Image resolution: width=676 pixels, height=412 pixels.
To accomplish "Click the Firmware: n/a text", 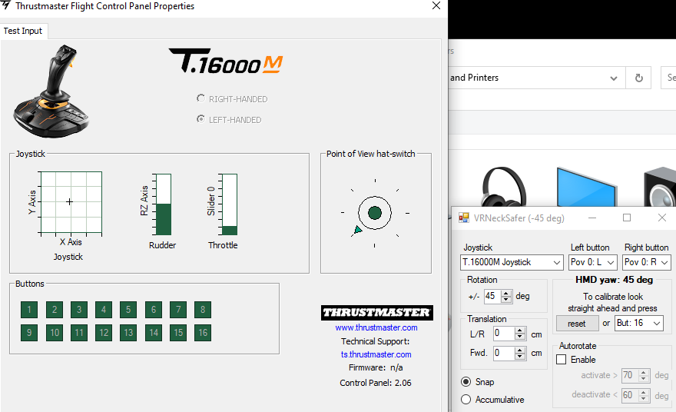I will (x=376, y=367).
